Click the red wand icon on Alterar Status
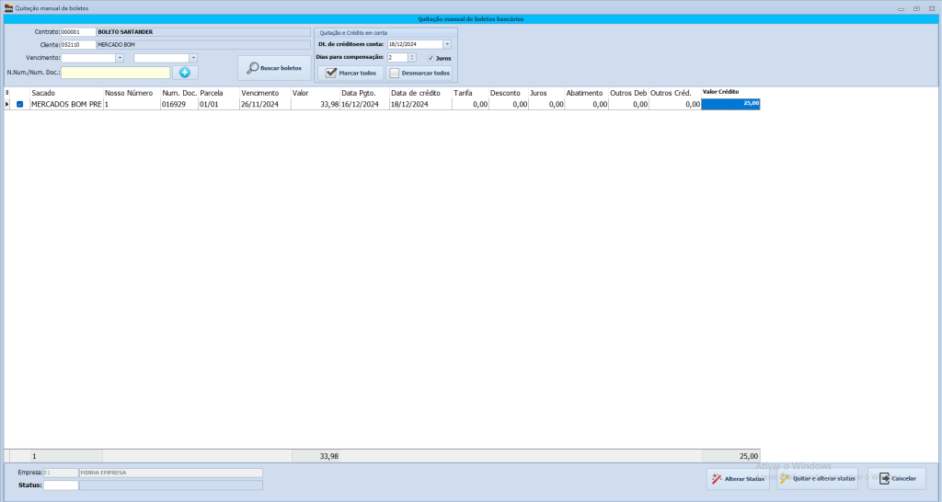 (716, 479)
